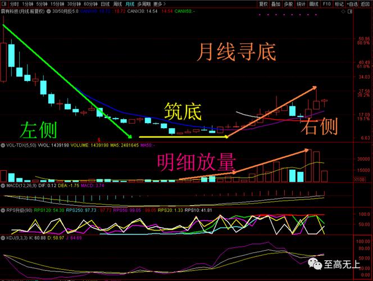
Task: Click the RPS250: 97.73 value
Action: 81,210
